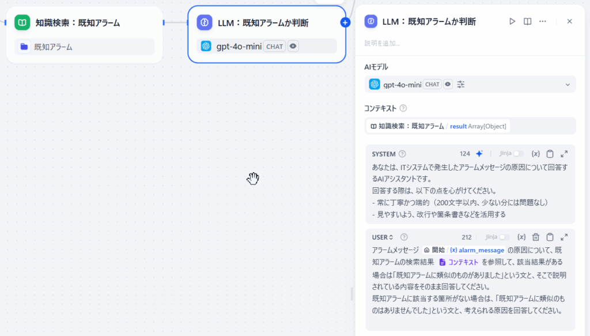Click the LLM node icon in panel header

click(x=370, y=21)
